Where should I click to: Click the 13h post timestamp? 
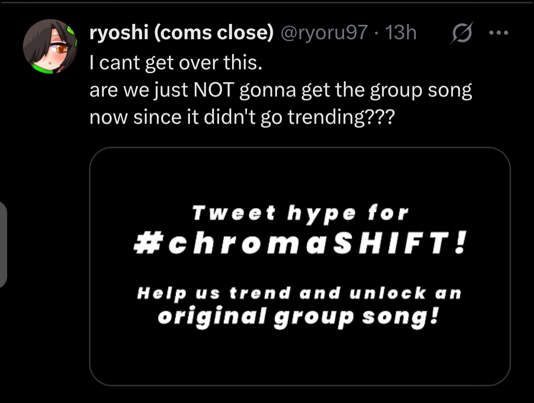[x=401, y=33]
